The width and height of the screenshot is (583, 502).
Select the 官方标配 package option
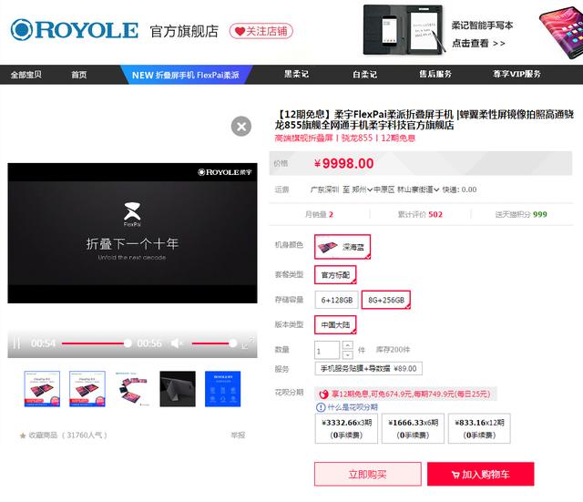tap(335, 275)
